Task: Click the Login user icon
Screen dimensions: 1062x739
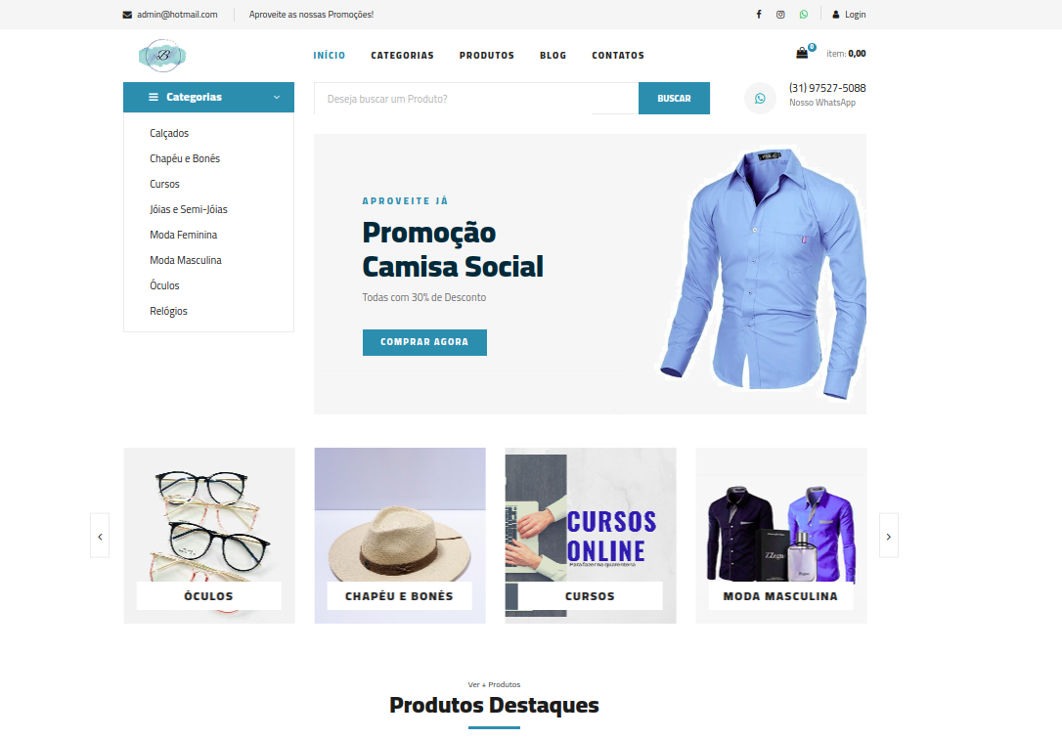Action: pyautogui.click(x=836, y=15)
